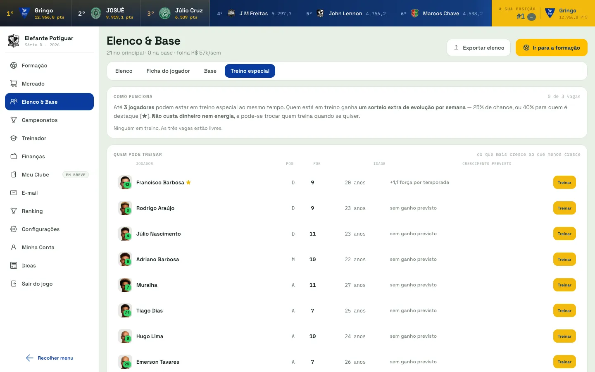This screenshot has height=372, width=595.
Task: Click Marcos Chave in the ranking bar
Action: (x=442, y=14)
